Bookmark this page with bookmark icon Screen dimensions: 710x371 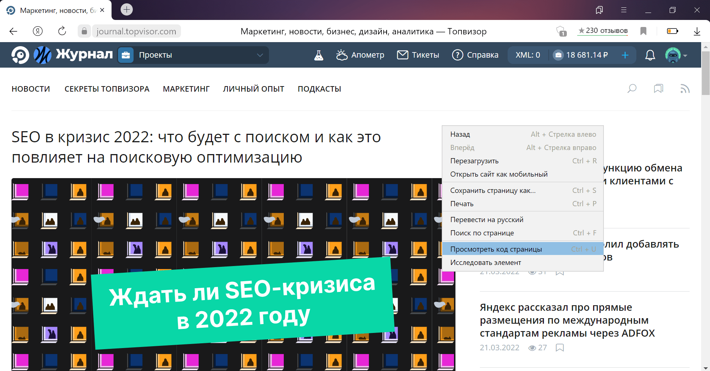[643, 31]
